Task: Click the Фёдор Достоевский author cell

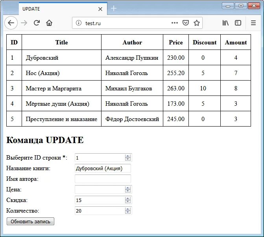Action: [132, 119]
